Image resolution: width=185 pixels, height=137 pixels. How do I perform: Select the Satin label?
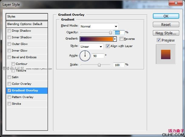pyautogui.click(x=15, y=77)
